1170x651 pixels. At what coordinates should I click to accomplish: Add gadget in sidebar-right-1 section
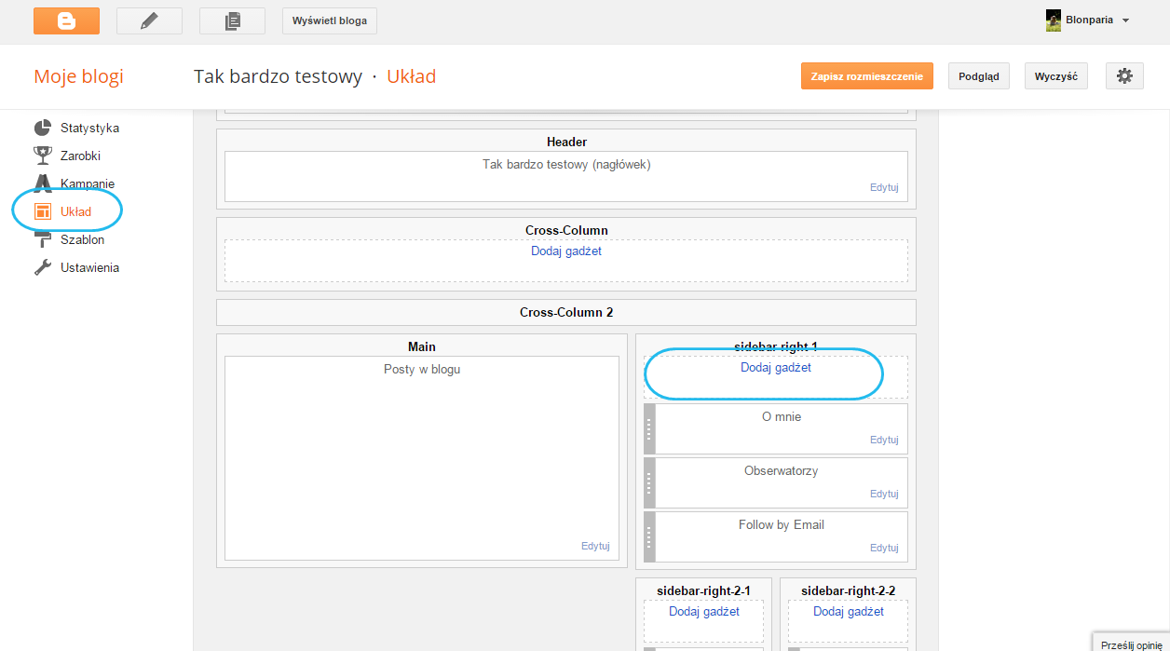pos(776,368)
